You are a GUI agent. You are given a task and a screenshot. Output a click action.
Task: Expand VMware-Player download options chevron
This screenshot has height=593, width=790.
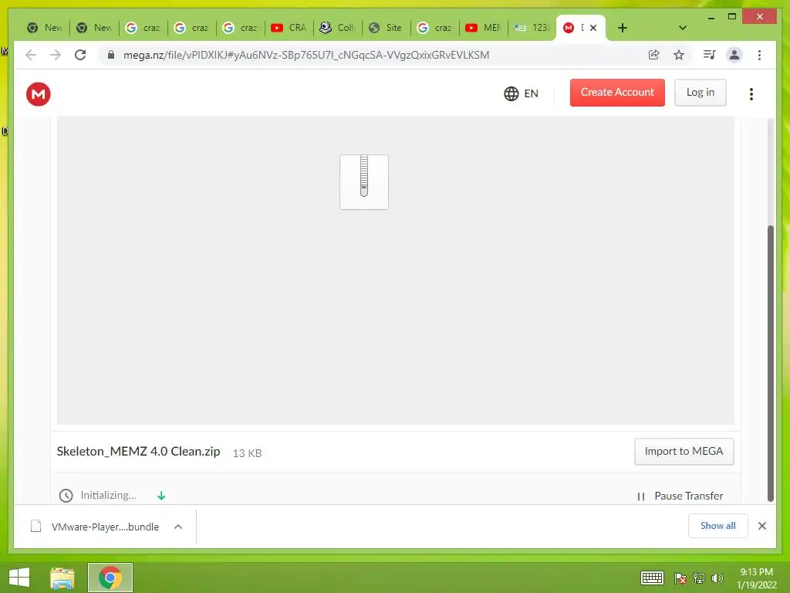[x=178, y=527]
